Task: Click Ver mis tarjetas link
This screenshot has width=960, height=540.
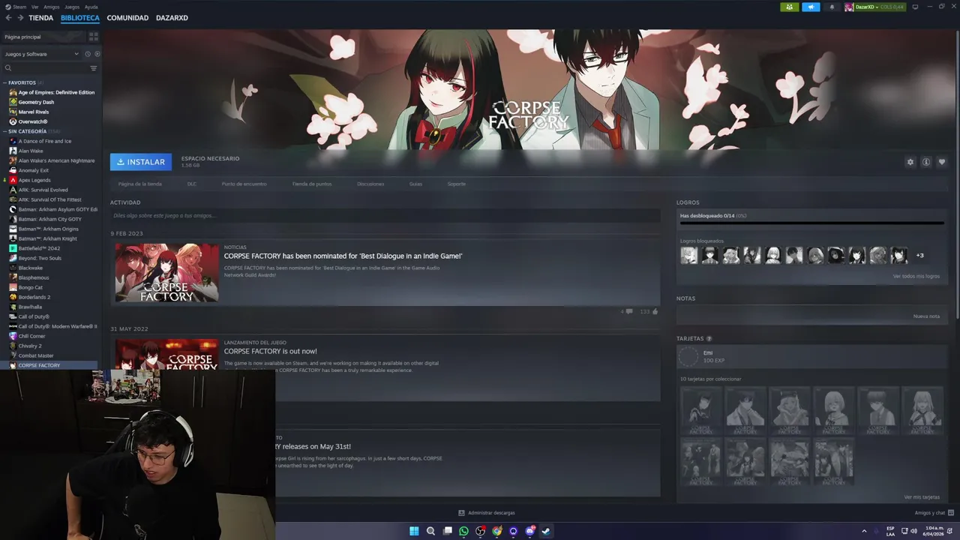Action: click(x=922, y=497)
